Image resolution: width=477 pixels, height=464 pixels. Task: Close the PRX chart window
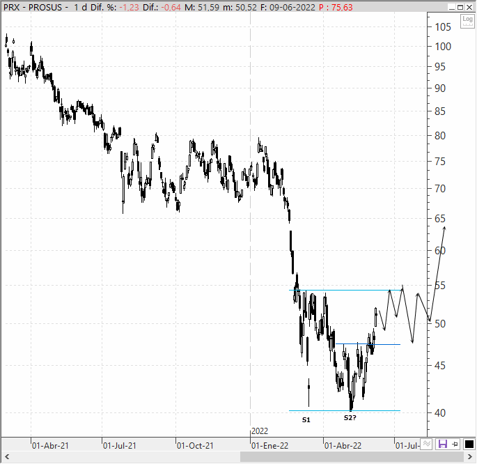pyautogui.click(x=469, y=7)
